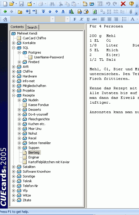Toggle Underline formatting
139x215 pixels.
(x=88, y=19)
